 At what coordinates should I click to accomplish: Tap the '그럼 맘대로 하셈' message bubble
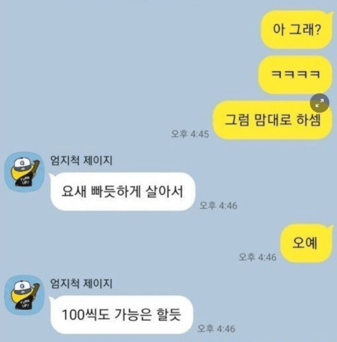(x=273, y=120)
